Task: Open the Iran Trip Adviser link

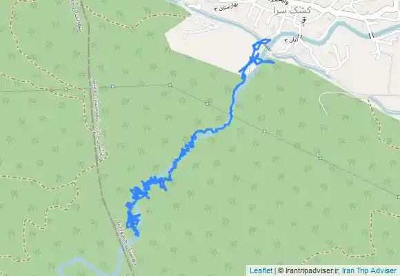Action: (370, 270)
